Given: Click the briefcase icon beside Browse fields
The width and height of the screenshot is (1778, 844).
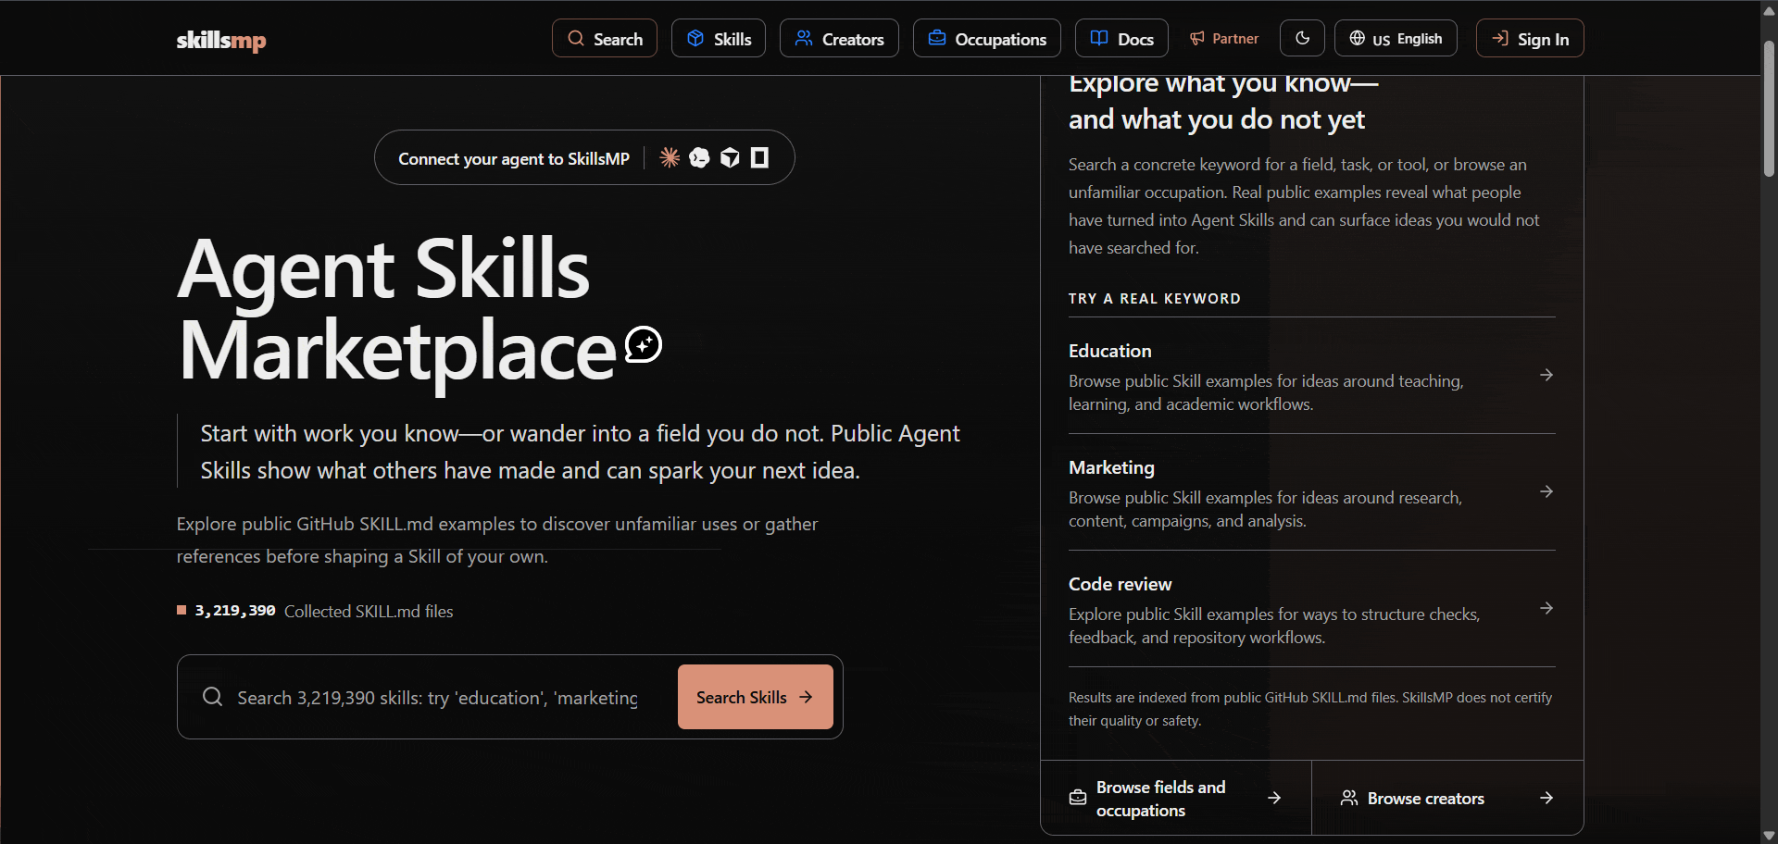Looking at the screenshot, I should point(1078,798).
